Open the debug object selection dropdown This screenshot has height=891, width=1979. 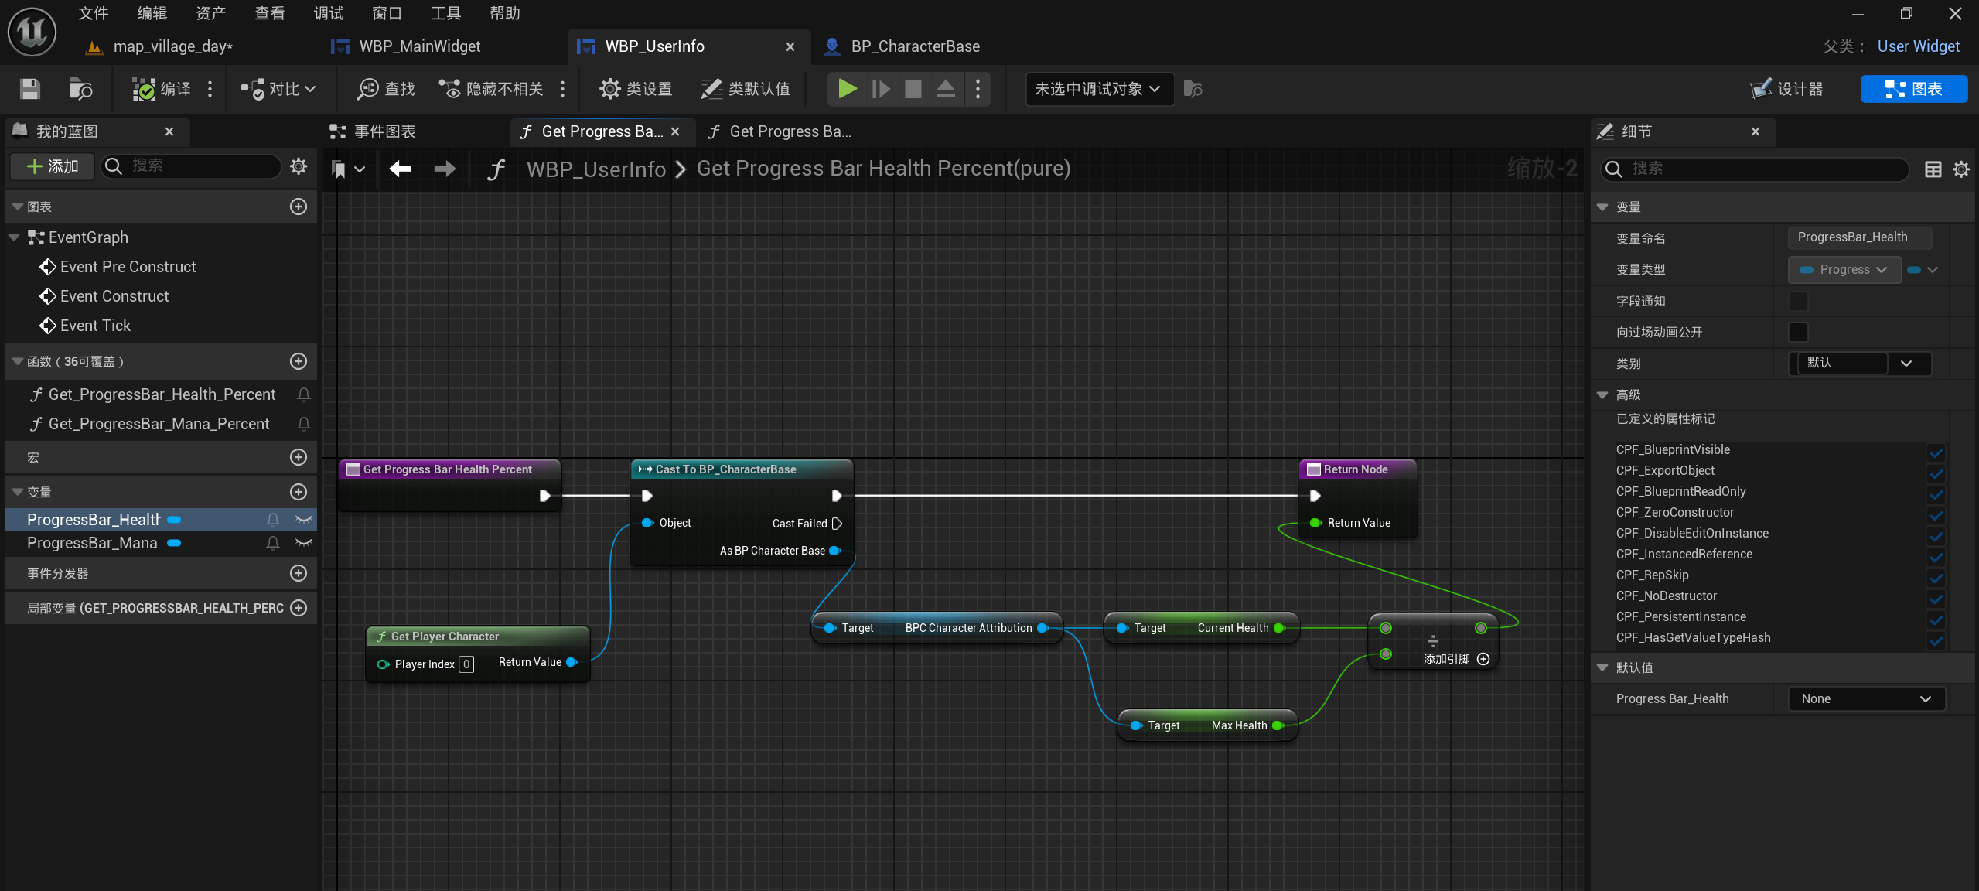1098,89
